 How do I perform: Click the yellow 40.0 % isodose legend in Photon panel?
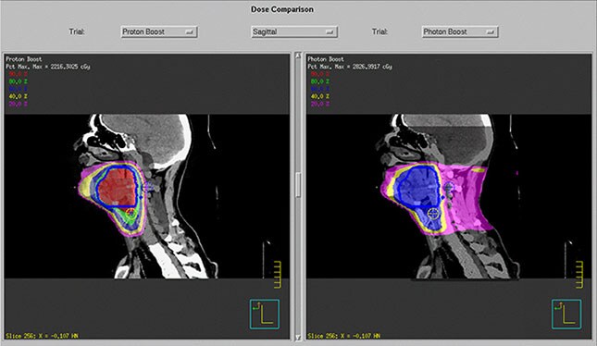(x=320, y=96)
